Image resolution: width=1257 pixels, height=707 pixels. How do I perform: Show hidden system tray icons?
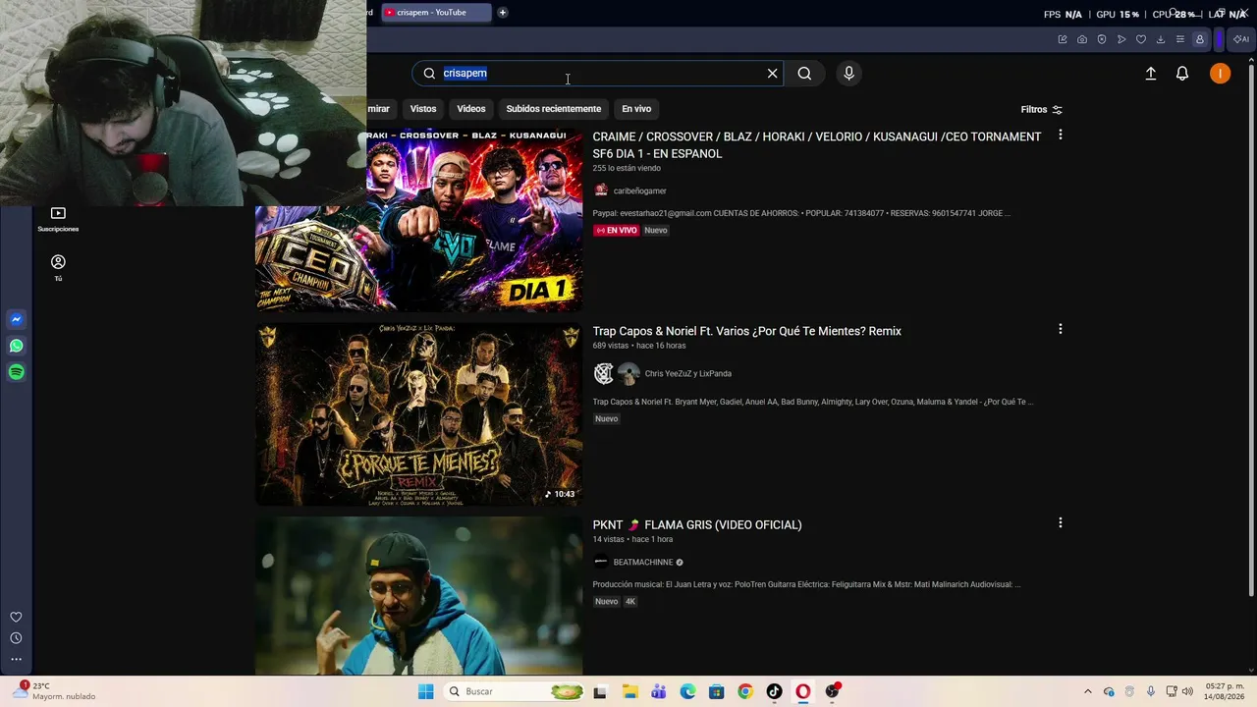(1087, 691)
